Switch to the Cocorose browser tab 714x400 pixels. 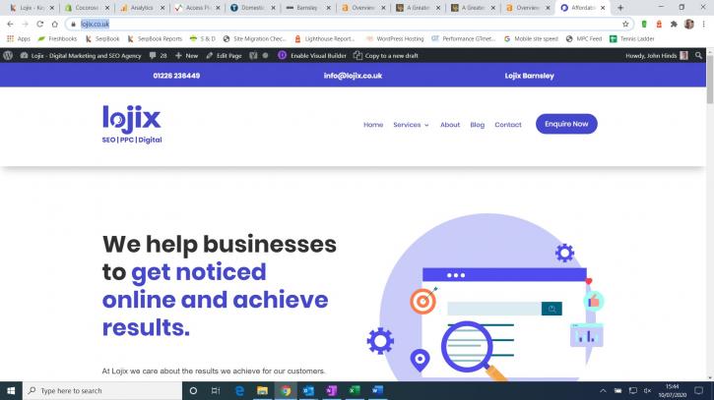pos(87,8)
